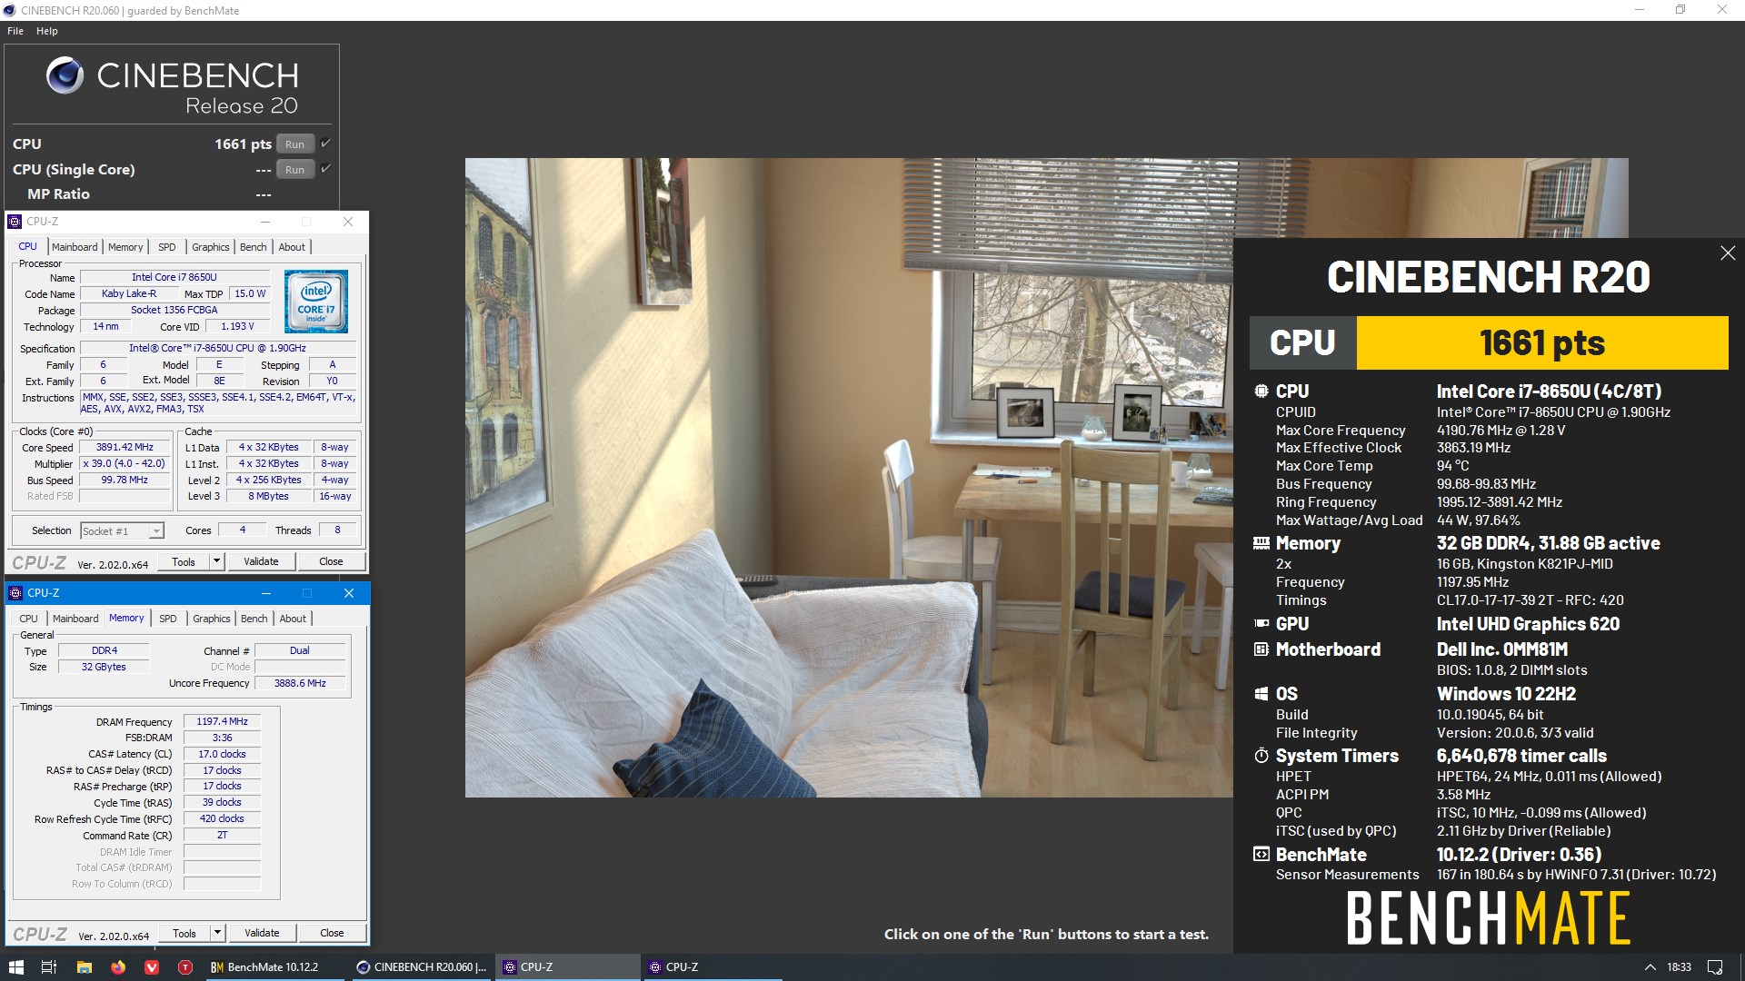The height and width of the screenshot is (981, 1745).
Task: Open Tools dropdown arrow in upper CPU-Z
Action: (216, 561)
